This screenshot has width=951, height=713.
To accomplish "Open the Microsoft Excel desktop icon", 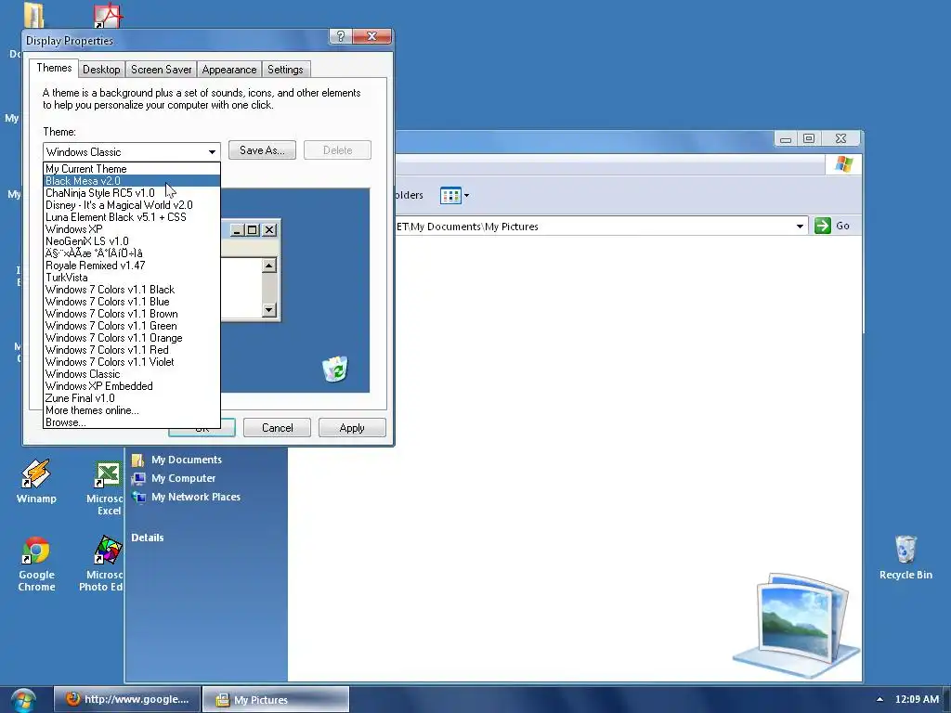I will pos(108,486).
